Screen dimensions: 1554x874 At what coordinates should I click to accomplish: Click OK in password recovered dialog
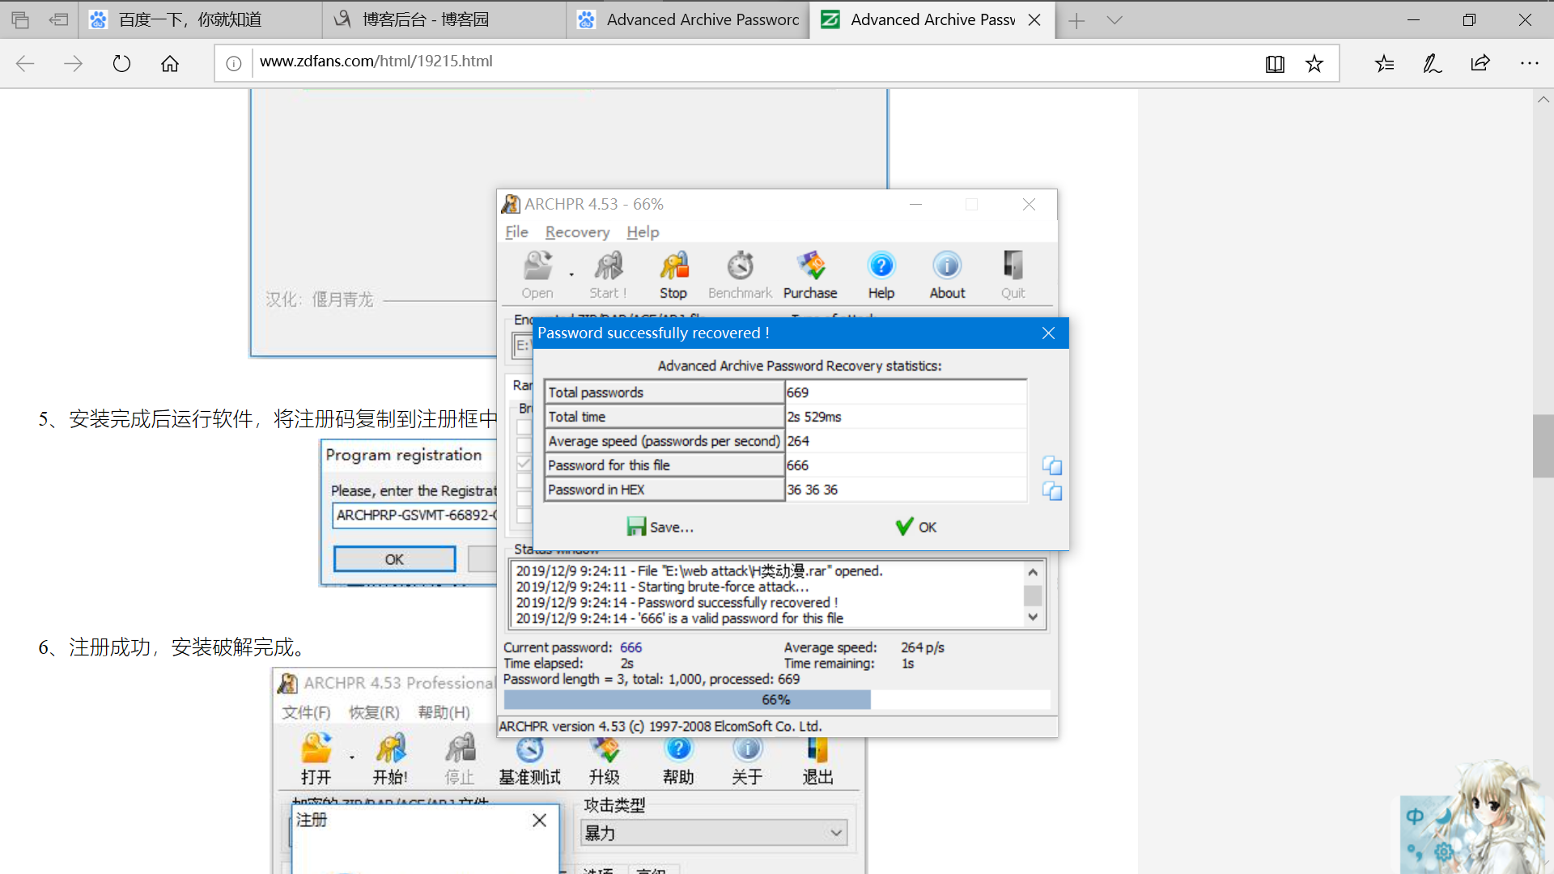pos(916,527)
